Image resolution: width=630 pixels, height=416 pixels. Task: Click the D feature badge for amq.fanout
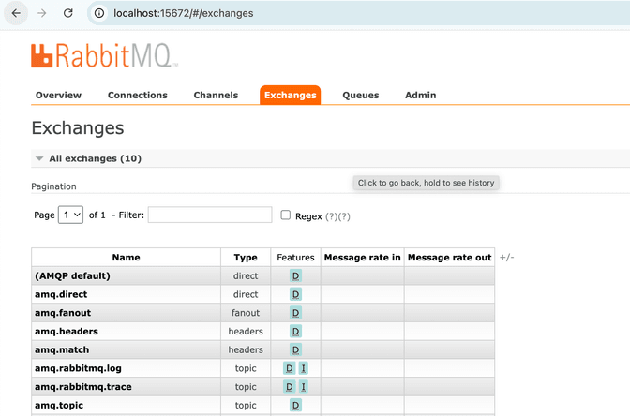[295, 313]
